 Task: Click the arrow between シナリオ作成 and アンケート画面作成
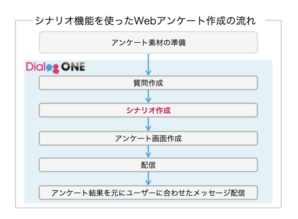click(149, 124)
